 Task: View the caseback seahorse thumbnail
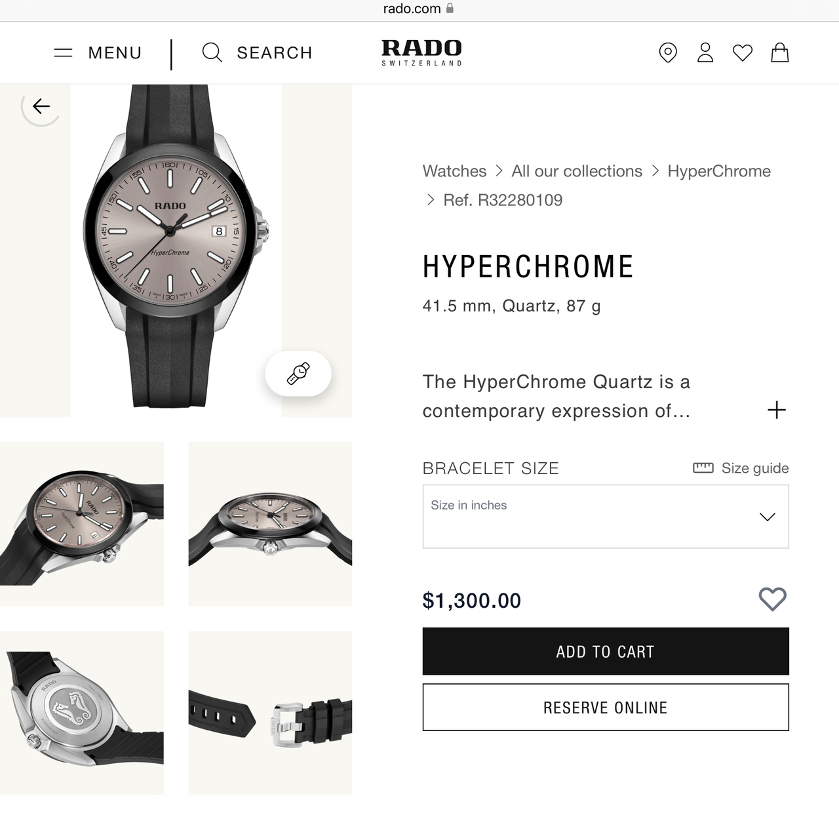(82, 713)
